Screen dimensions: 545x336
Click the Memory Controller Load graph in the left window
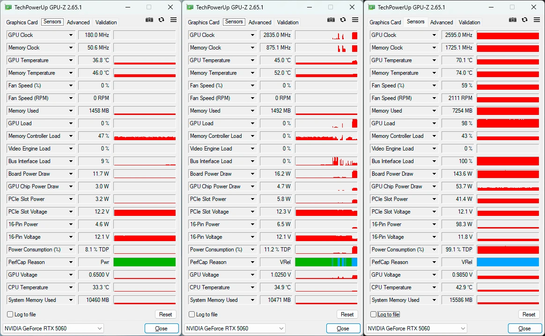145,136
